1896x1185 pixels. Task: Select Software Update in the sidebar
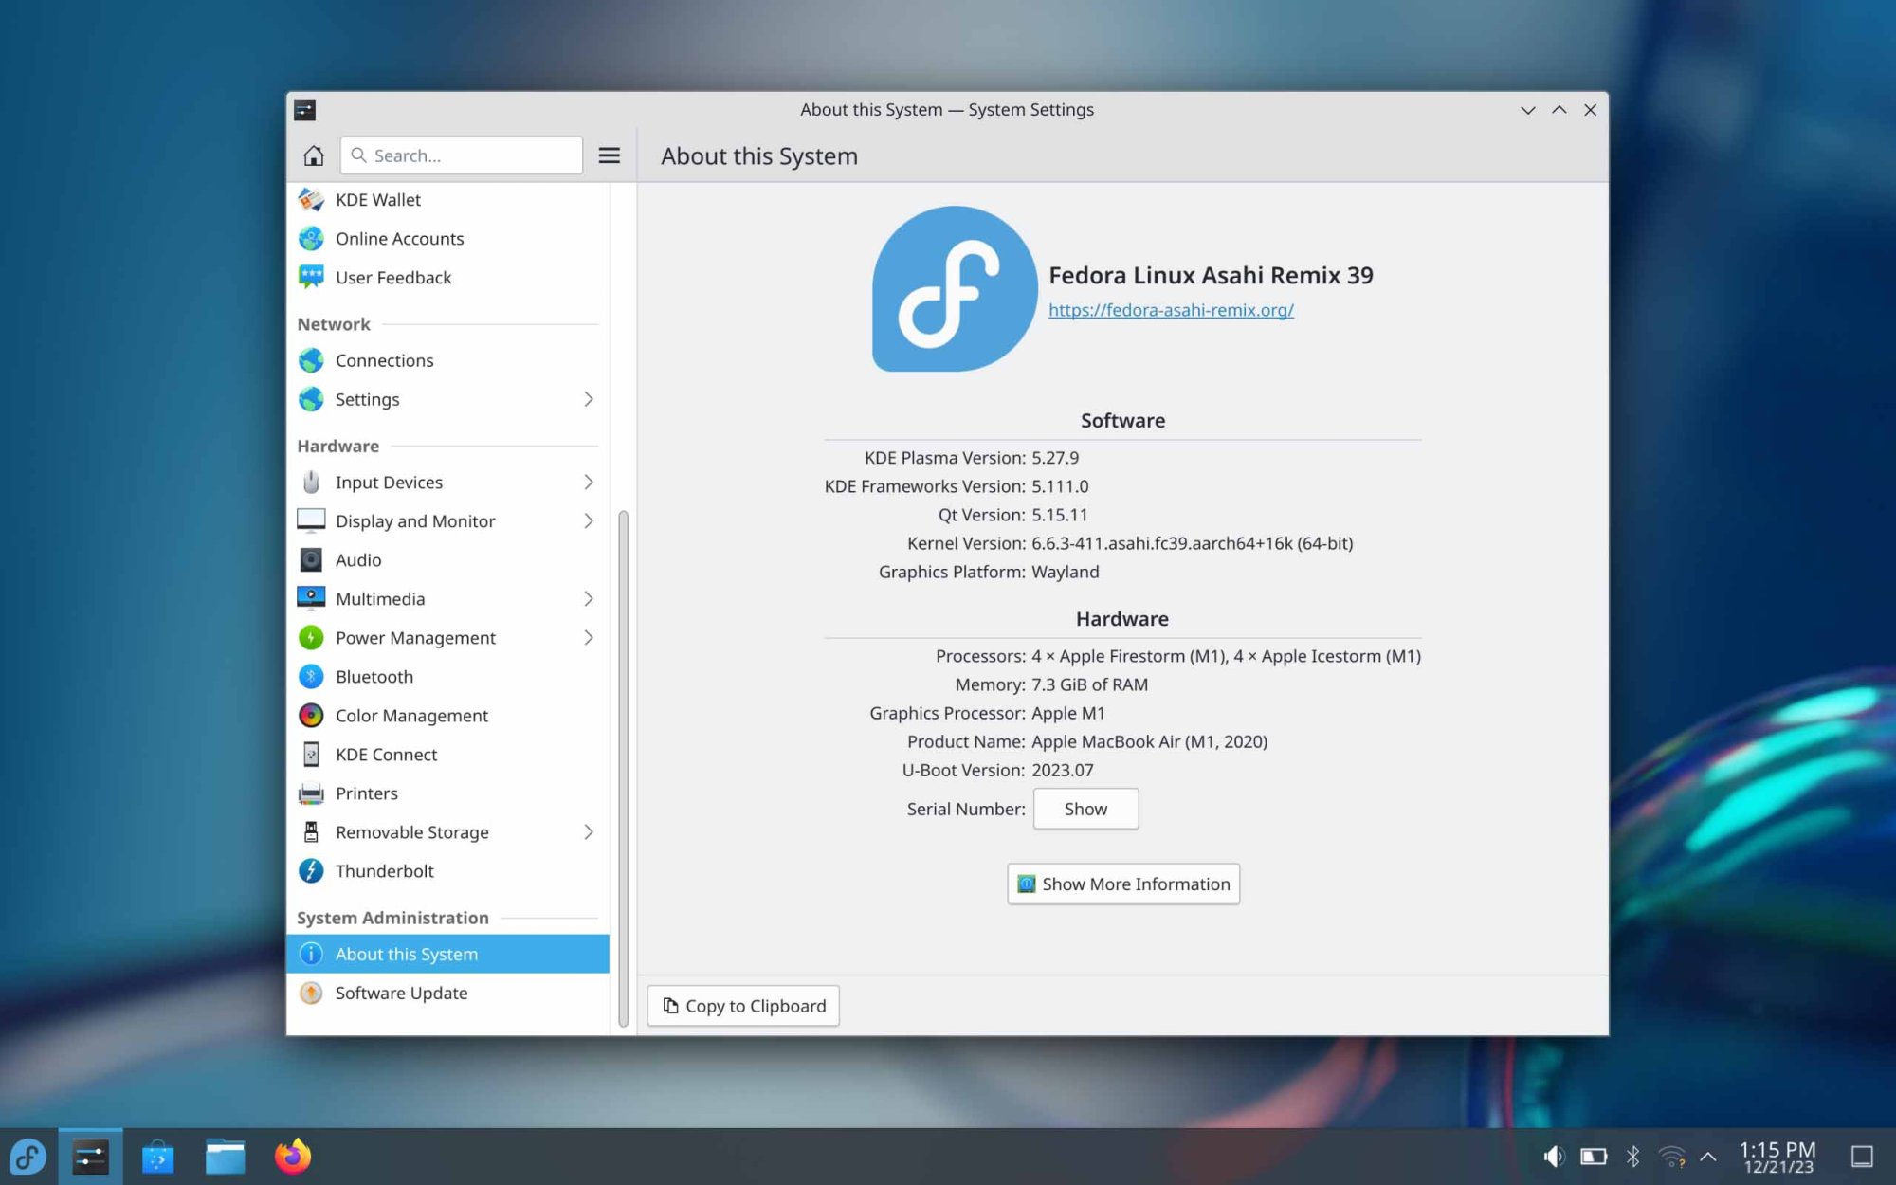(x=400, y=993)
